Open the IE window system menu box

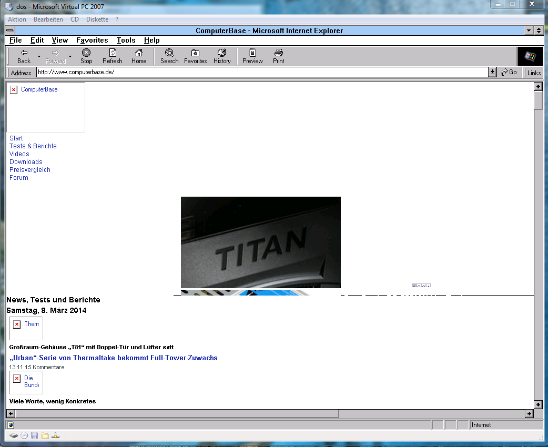pos(10,31)
